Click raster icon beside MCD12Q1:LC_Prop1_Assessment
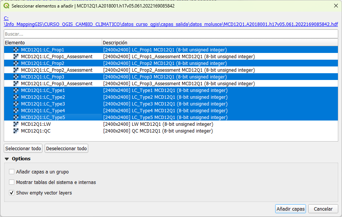The width and height of the screenshot is (342, 217). [16, 56]
